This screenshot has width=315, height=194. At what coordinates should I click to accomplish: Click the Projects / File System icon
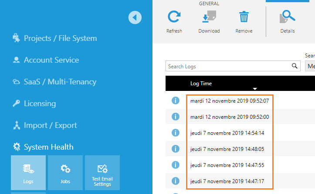click(x=16, y=38)
